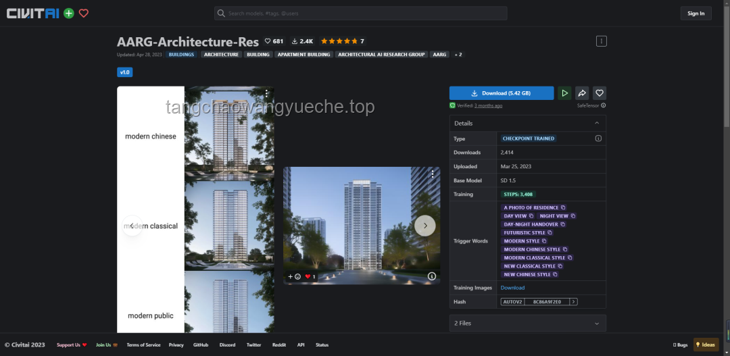The image size is (730, 356).
Task: Click the share arrow icon
Action: 582,93
